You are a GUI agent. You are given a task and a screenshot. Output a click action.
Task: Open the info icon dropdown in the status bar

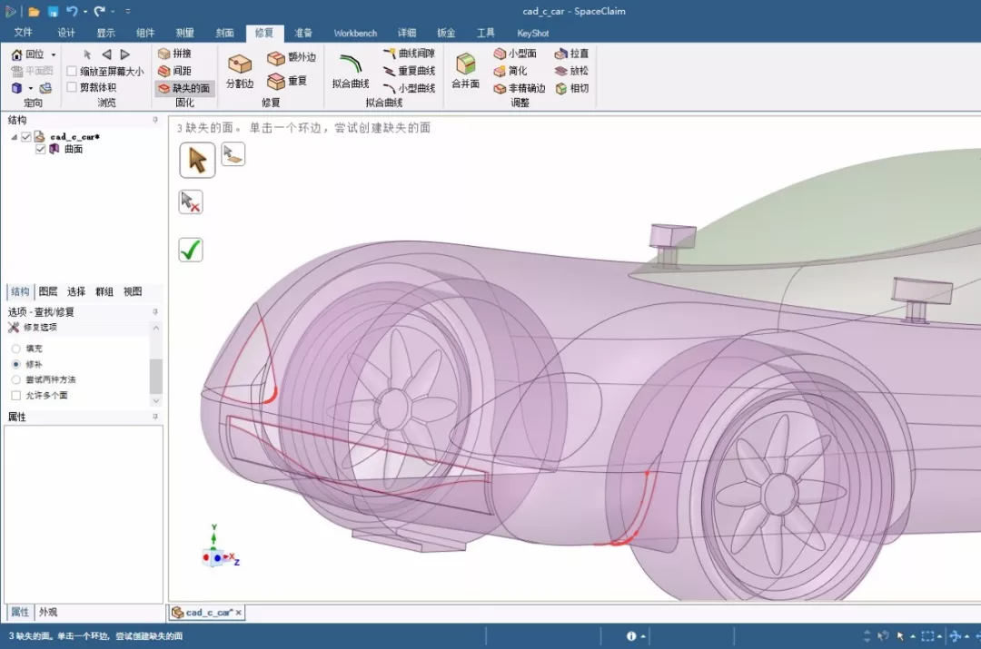tap(643, 636)
